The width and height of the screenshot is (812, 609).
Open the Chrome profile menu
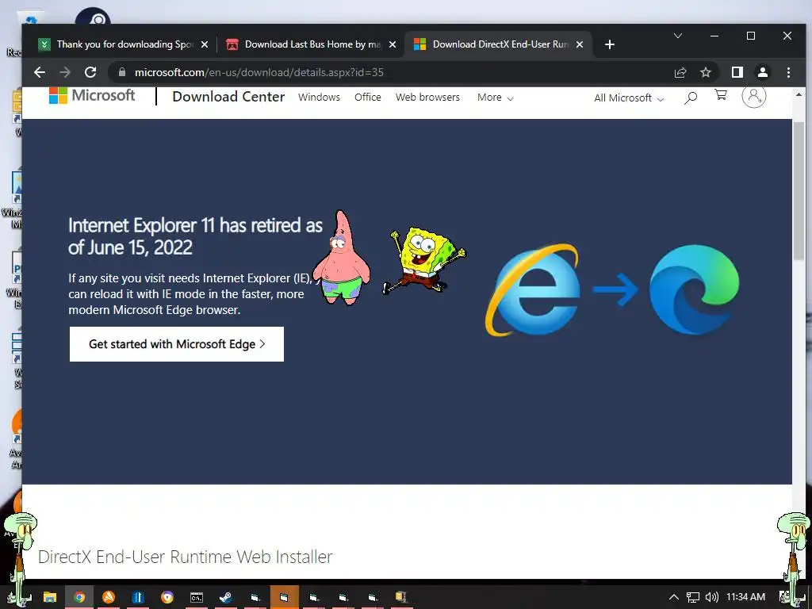(763, 72)
